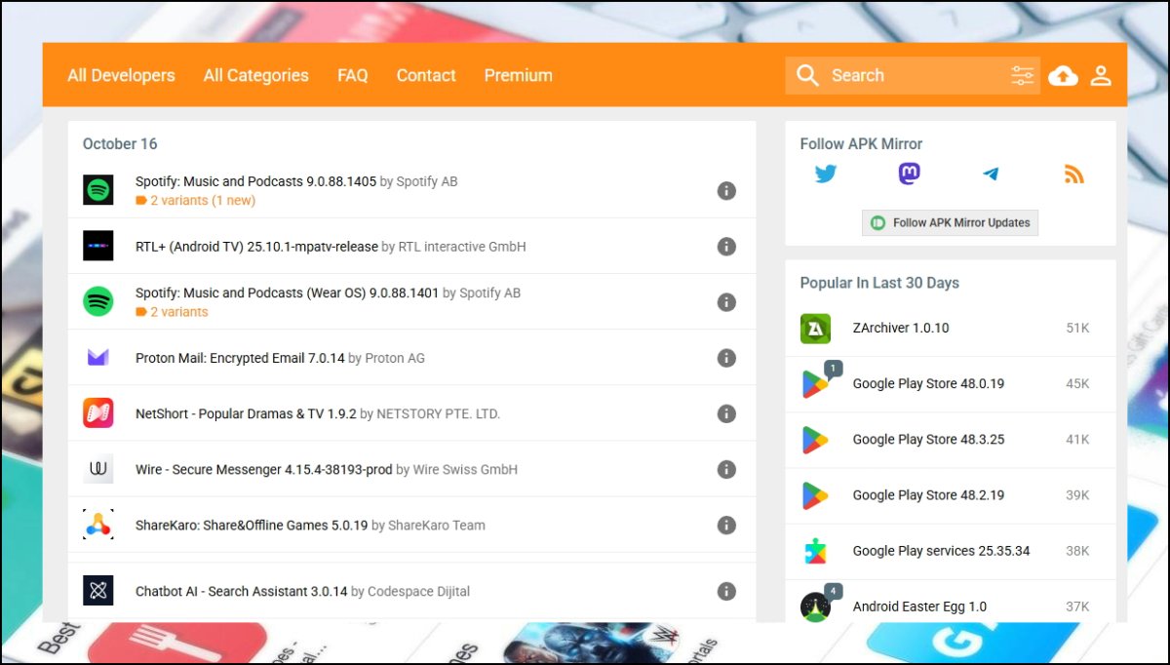Open the APK Mirror Telegram channel
The height and width of the screenshot is (665, 1170).
click(x=991, y=175)
